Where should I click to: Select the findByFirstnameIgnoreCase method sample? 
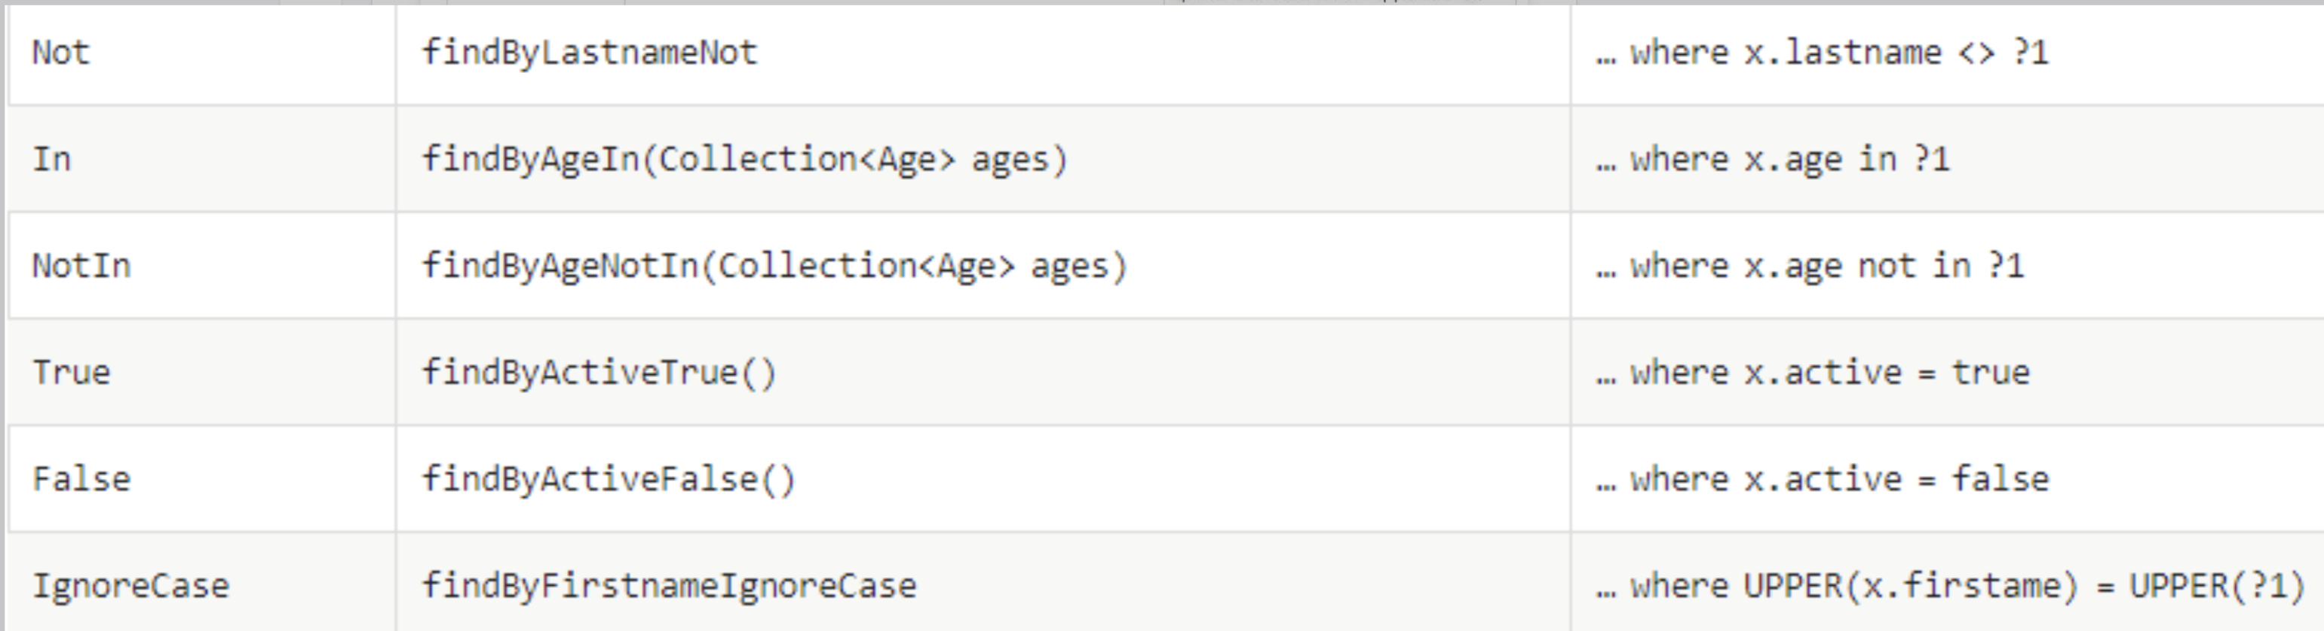670,586
